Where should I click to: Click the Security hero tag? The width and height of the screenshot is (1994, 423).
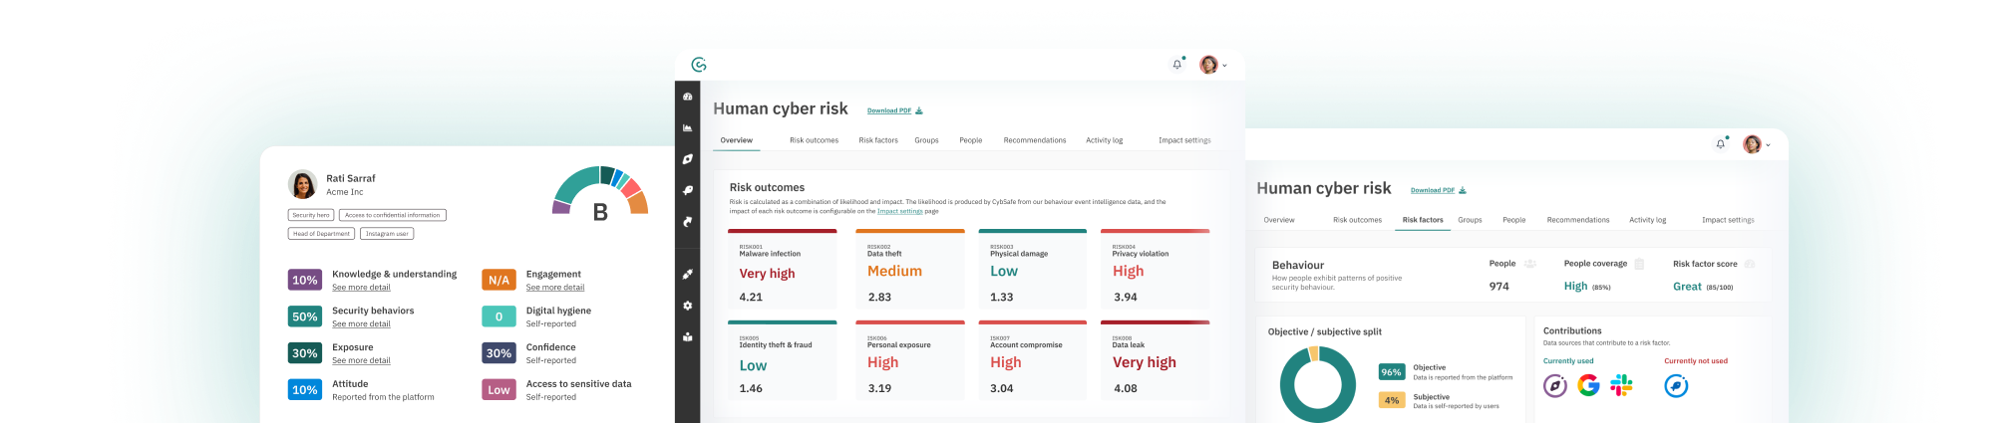pos(311,215)
